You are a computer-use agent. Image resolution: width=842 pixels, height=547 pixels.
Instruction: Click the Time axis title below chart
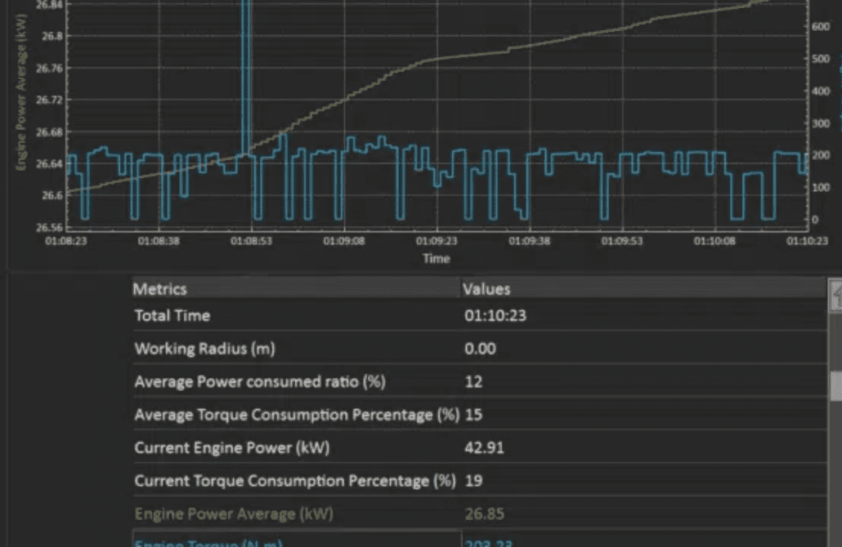pos(436,259)
